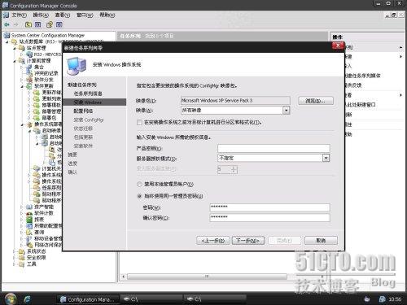Click the 取消 cancel button
This screenshot has width=407, height=305.
[x=321, y=241]
